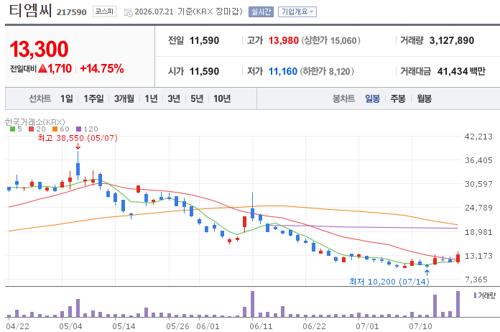Click the clock icon beside the date

pos(128,13)
